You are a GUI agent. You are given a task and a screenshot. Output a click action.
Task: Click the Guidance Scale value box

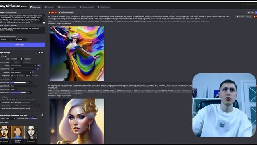tap(29, 82)
